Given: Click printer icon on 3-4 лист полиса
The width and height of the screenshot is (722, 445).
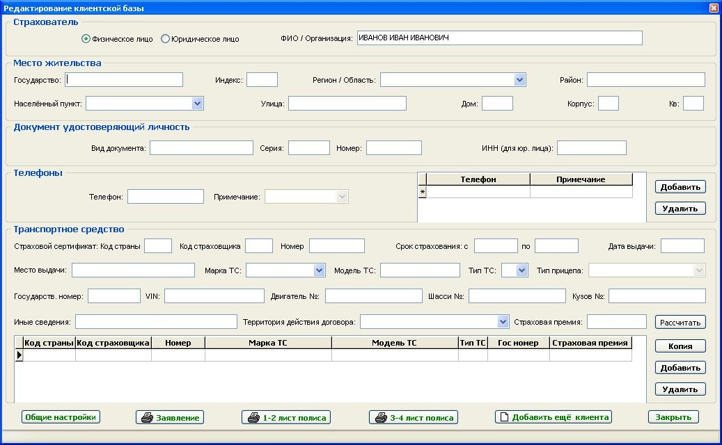Looking at the screenshot, I should 380,418.
